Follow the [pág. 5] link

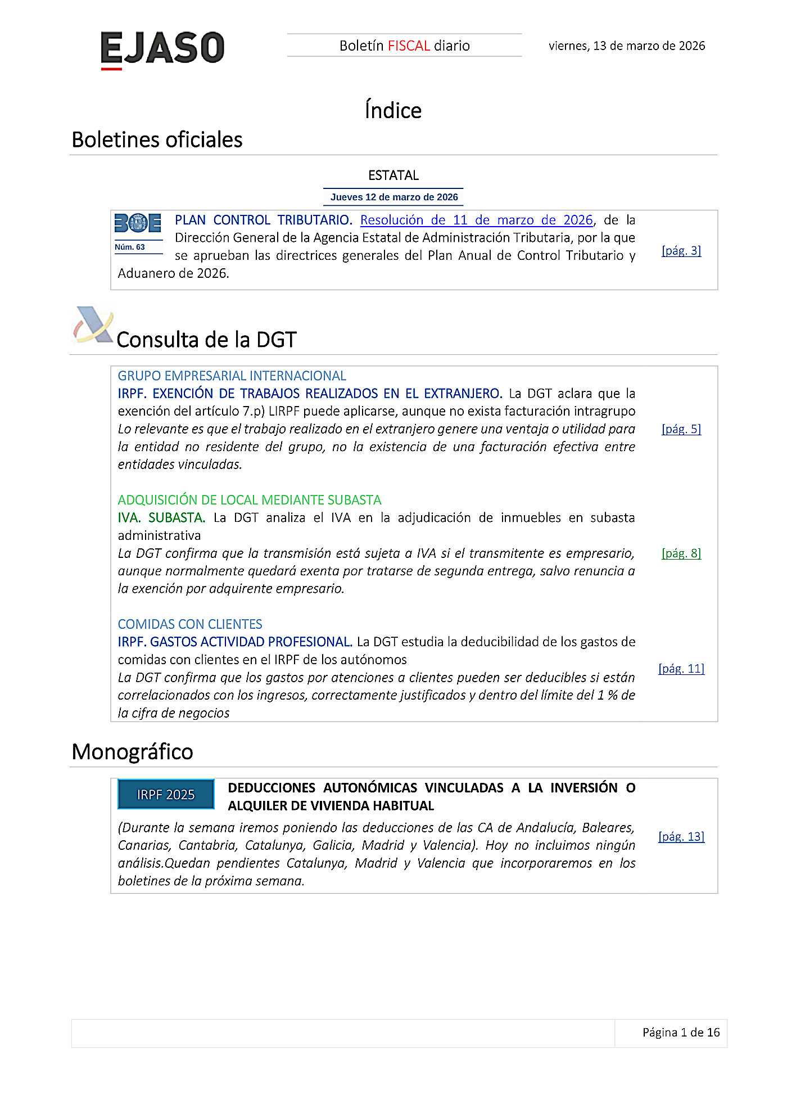(681, 429)
